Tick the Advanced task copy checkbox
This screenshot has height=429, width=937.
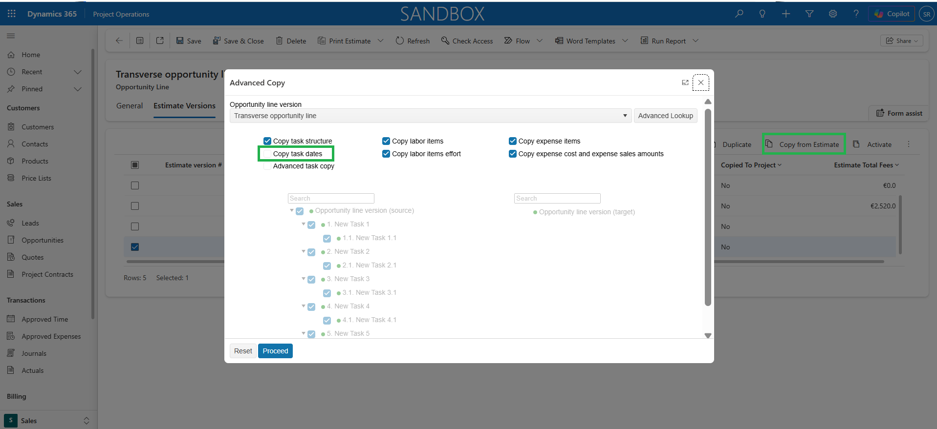tap(267, 166)
